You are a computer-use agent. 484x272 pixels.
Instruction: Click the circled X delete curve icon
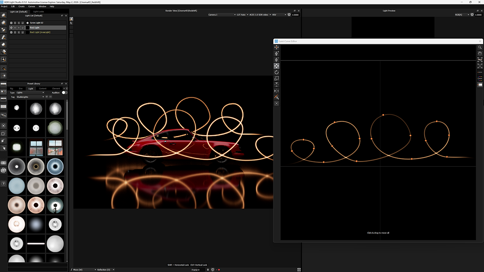click(x=276, y=104)
